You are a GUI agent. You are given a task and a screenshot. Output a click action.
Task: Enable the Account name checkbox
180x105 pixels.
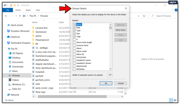point(74,45)
